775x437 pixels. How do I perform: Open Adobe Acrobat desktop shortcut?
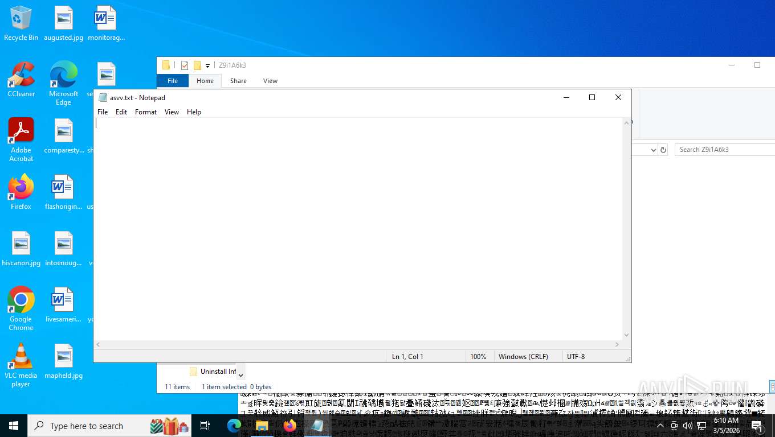click(21, 139)
